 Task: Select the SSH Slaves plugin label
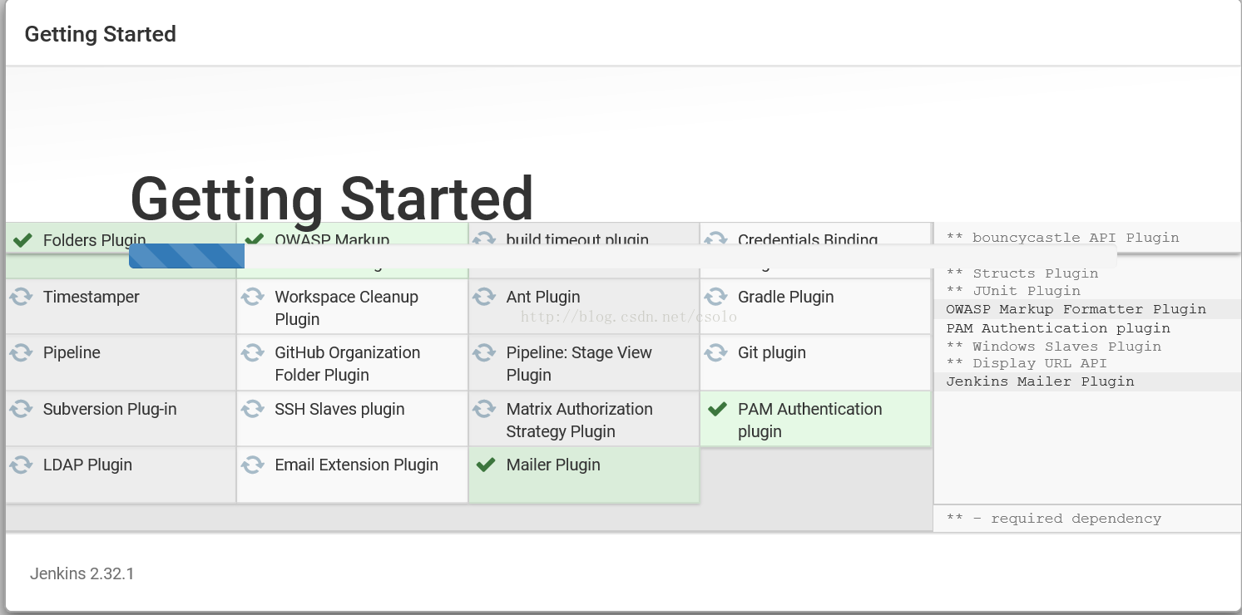coord(339,409)
